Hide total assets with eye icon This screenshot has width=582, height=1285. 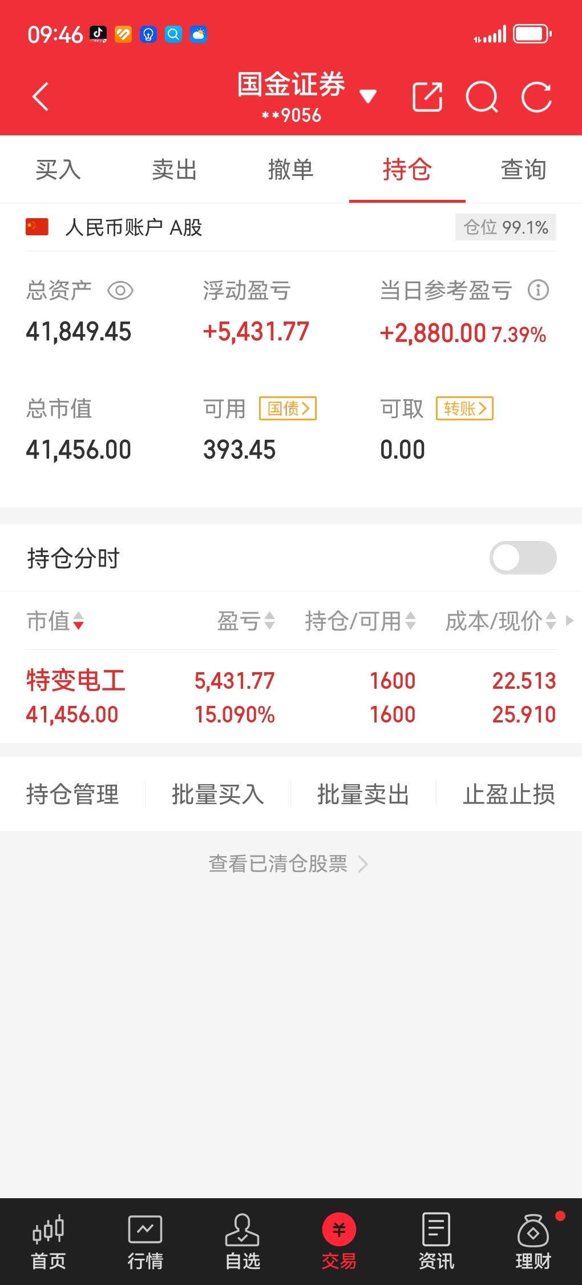point(120,291)
